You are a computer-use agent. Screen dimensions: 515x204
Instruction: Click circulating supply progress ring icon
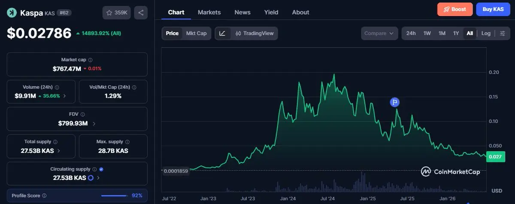(x=91, y=178)
